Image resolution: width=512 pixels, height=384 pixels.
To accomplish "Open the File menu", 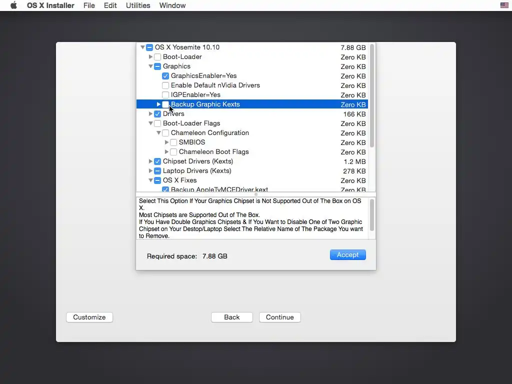I will point(89,5).
